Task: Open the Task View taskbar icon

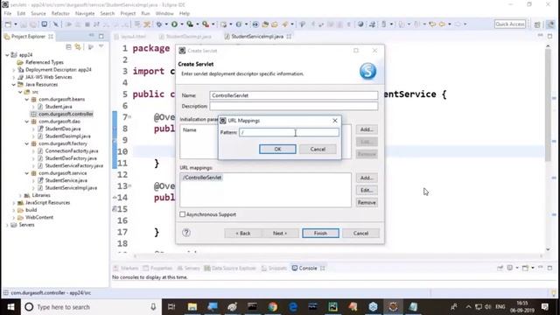Action: (171, 307)
